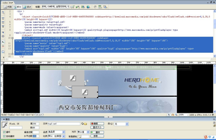This screenshot has height=140, width=216.
Task: Click collapse full tag icon
Action: [3, 18]
